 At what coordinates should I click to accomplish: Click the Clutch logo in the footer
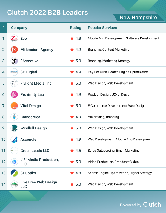coord(152,205)
